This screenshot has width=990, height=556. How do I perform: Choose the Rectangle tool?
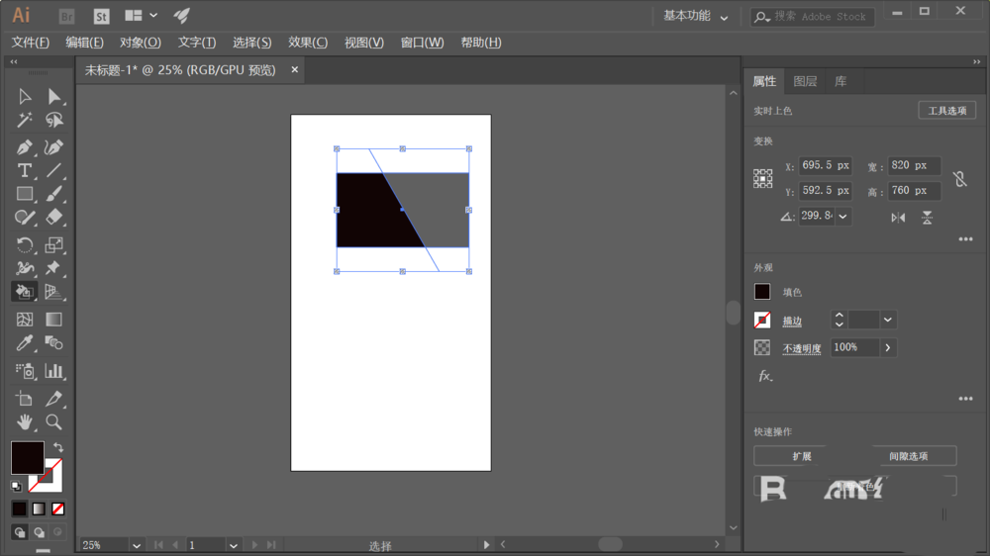click(25, 194)
